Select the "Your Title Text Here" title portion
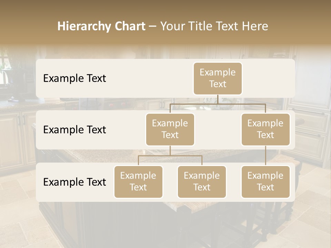The height and width of the screenshot is (248, 331). [x=214, y=26]
